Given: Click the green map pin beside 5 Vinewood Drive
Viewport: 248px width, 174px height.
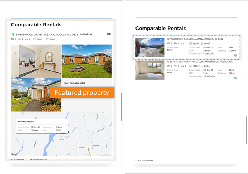Looking at the screenshot, I should coord(13,34).
